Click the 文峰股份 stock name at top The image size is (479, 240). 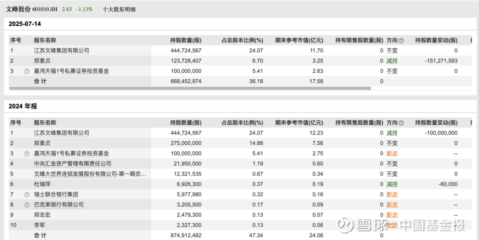click(18, 9)
